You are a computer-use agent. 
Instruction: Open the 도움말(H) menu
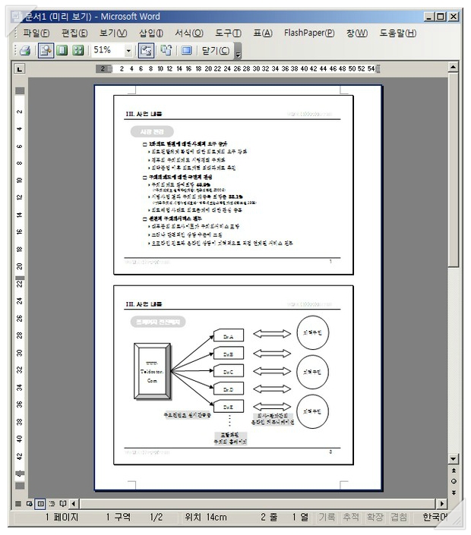(x=398, y=33)
